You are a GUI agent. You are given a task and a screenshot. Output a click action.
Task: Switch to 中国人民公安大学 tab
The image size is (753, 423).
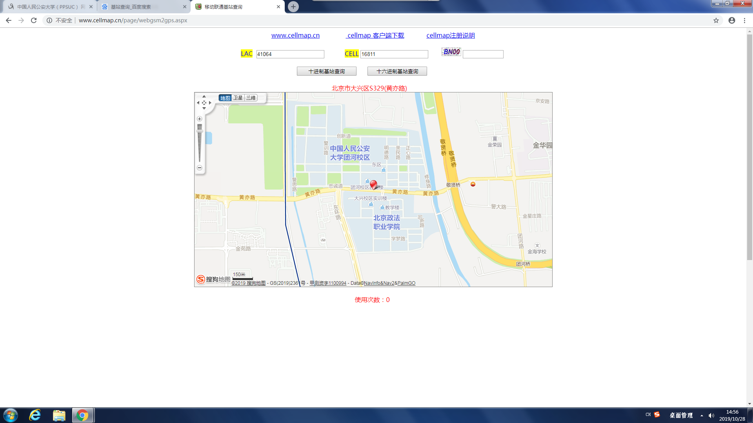[49, 7]
